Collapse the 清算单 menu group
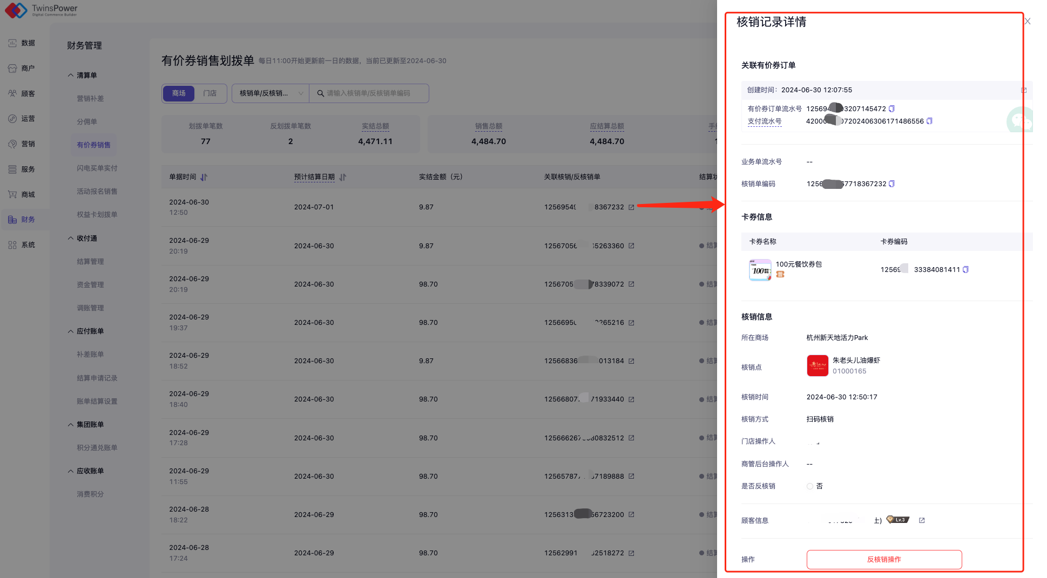This screenshot has width=1047, height=578. coord(71,76)
